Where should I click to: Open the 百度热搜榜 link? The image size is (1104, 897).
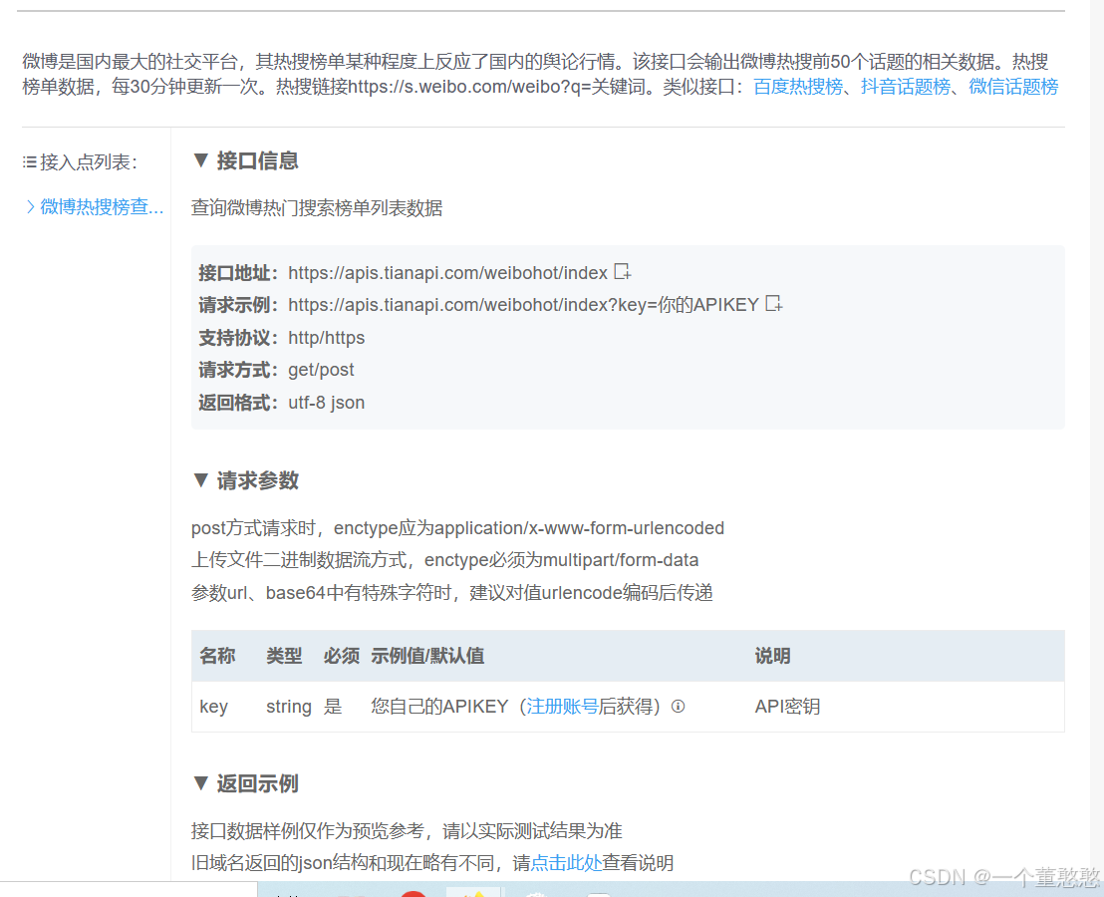(798, 87)
